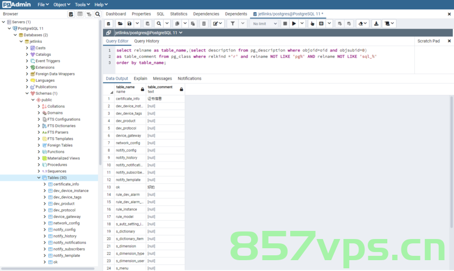
Task: Click the Edit pencil icon
Action: (218, 24)
